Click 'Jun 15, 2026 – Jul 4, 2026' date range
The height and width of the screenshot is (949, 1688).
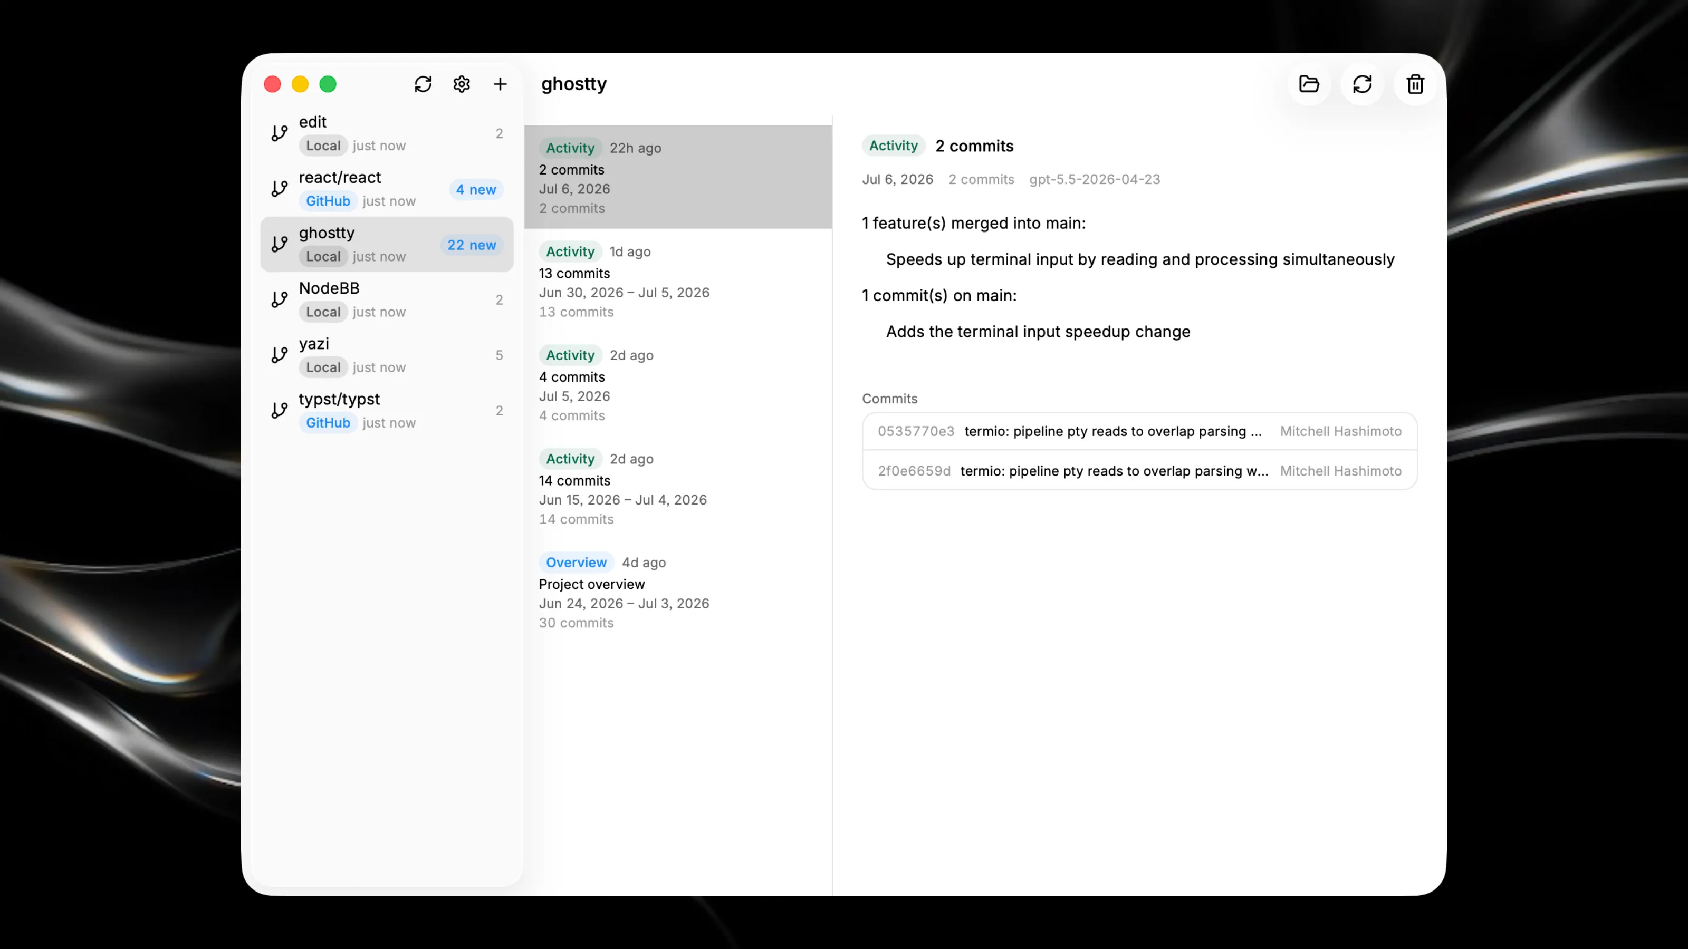(x=622, y=500)
